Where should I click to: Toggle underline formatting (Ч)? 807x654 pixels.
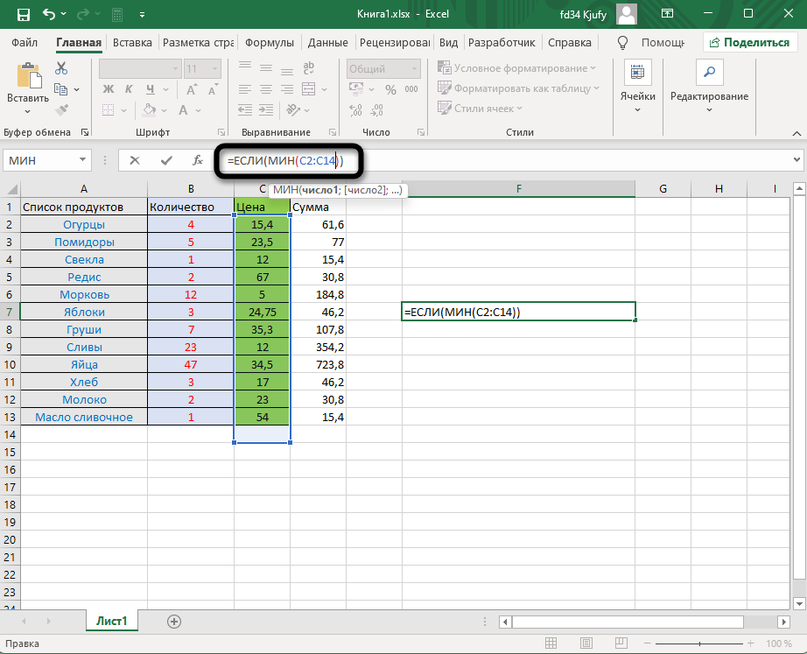pyautogui.click(x=151, y=89)
